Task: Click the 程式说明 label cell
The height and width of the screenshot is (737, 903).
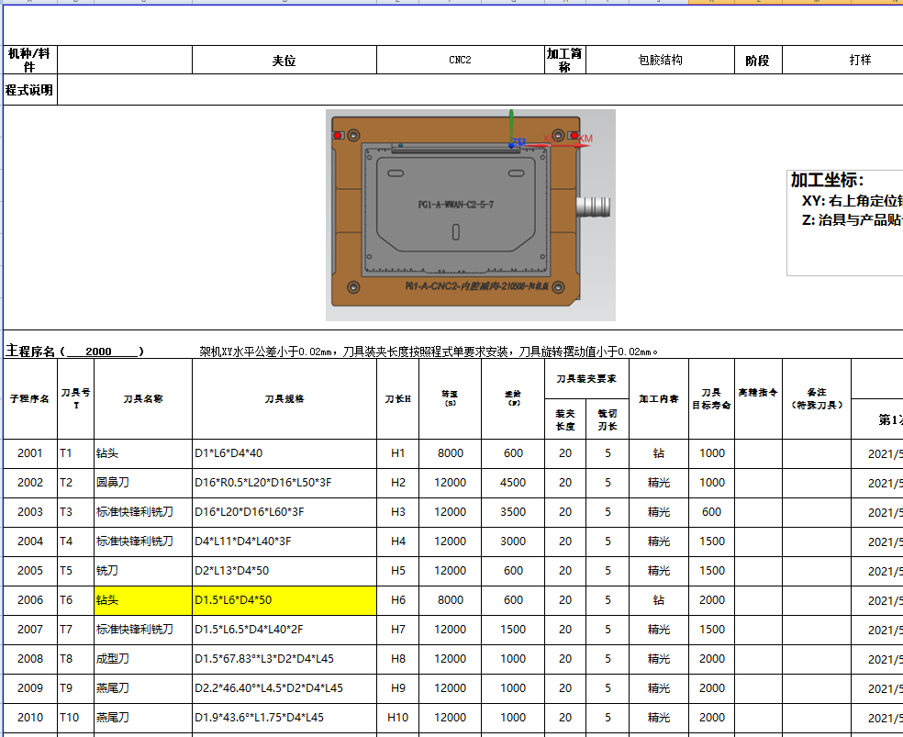Action: pos(29,90)
